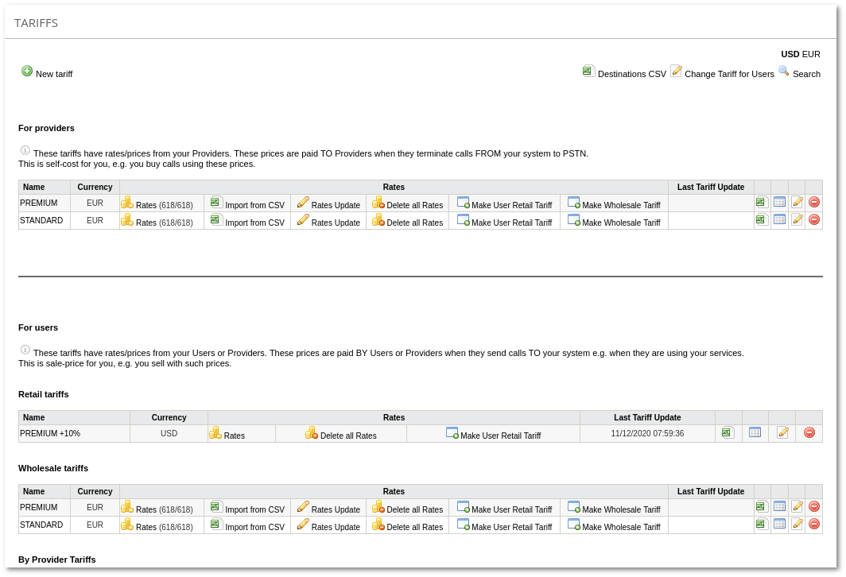
Task: Switch displayed currency to USD
Action: (790, 54)
